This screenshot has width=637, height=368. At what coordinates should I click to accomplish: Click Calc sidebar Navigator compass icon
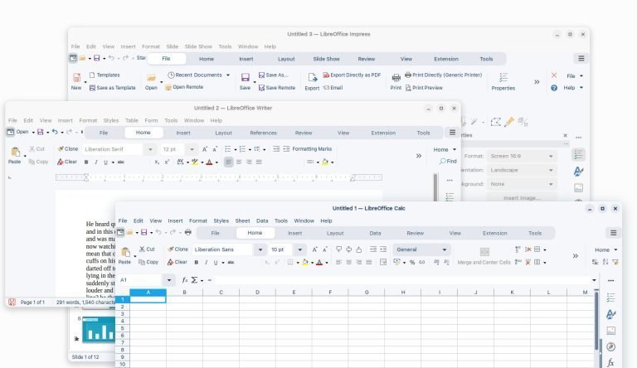click(610, 346)
